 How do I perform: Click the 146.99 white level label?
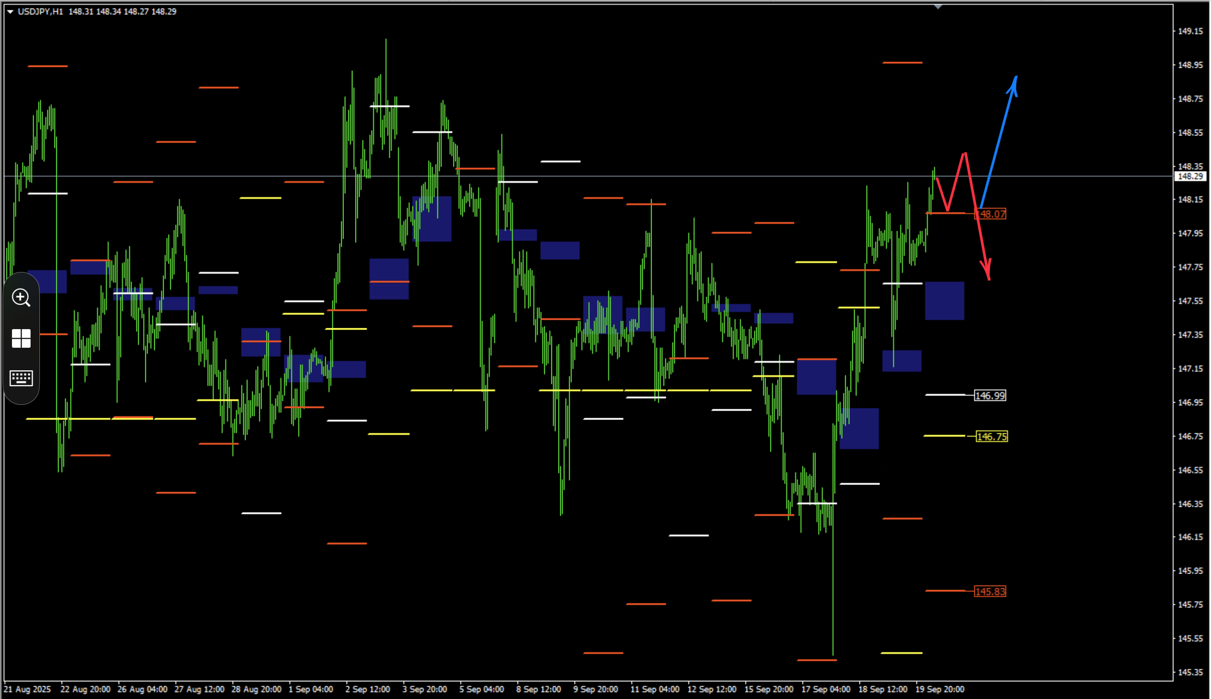pyautogui.click(x=990, y=396)
